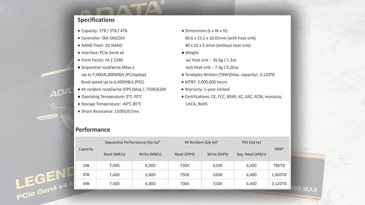This screenshot has height=205, width=365.
Task: Select the PS5 (Up to) header
Action: [x=251, y=142]
